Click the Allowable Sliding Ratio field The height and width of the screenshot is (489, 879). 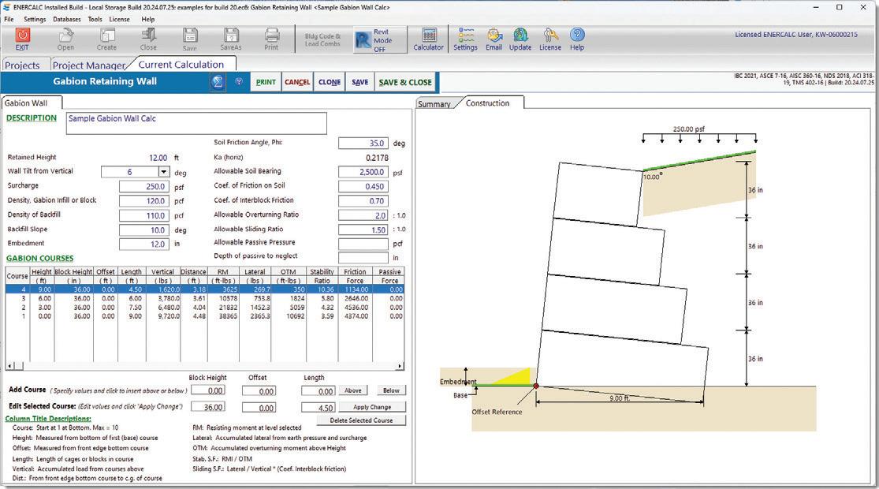pyautogui.click(x=363, y=230)
